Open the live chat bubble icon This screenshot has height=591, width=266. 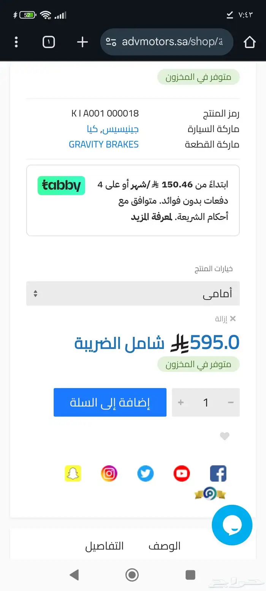232,525
